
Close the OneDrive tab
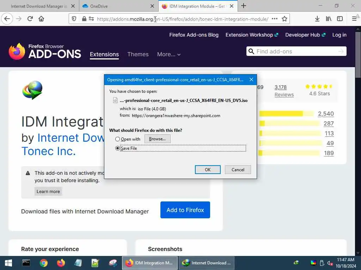pyautogui.click(x=152, y=6)
